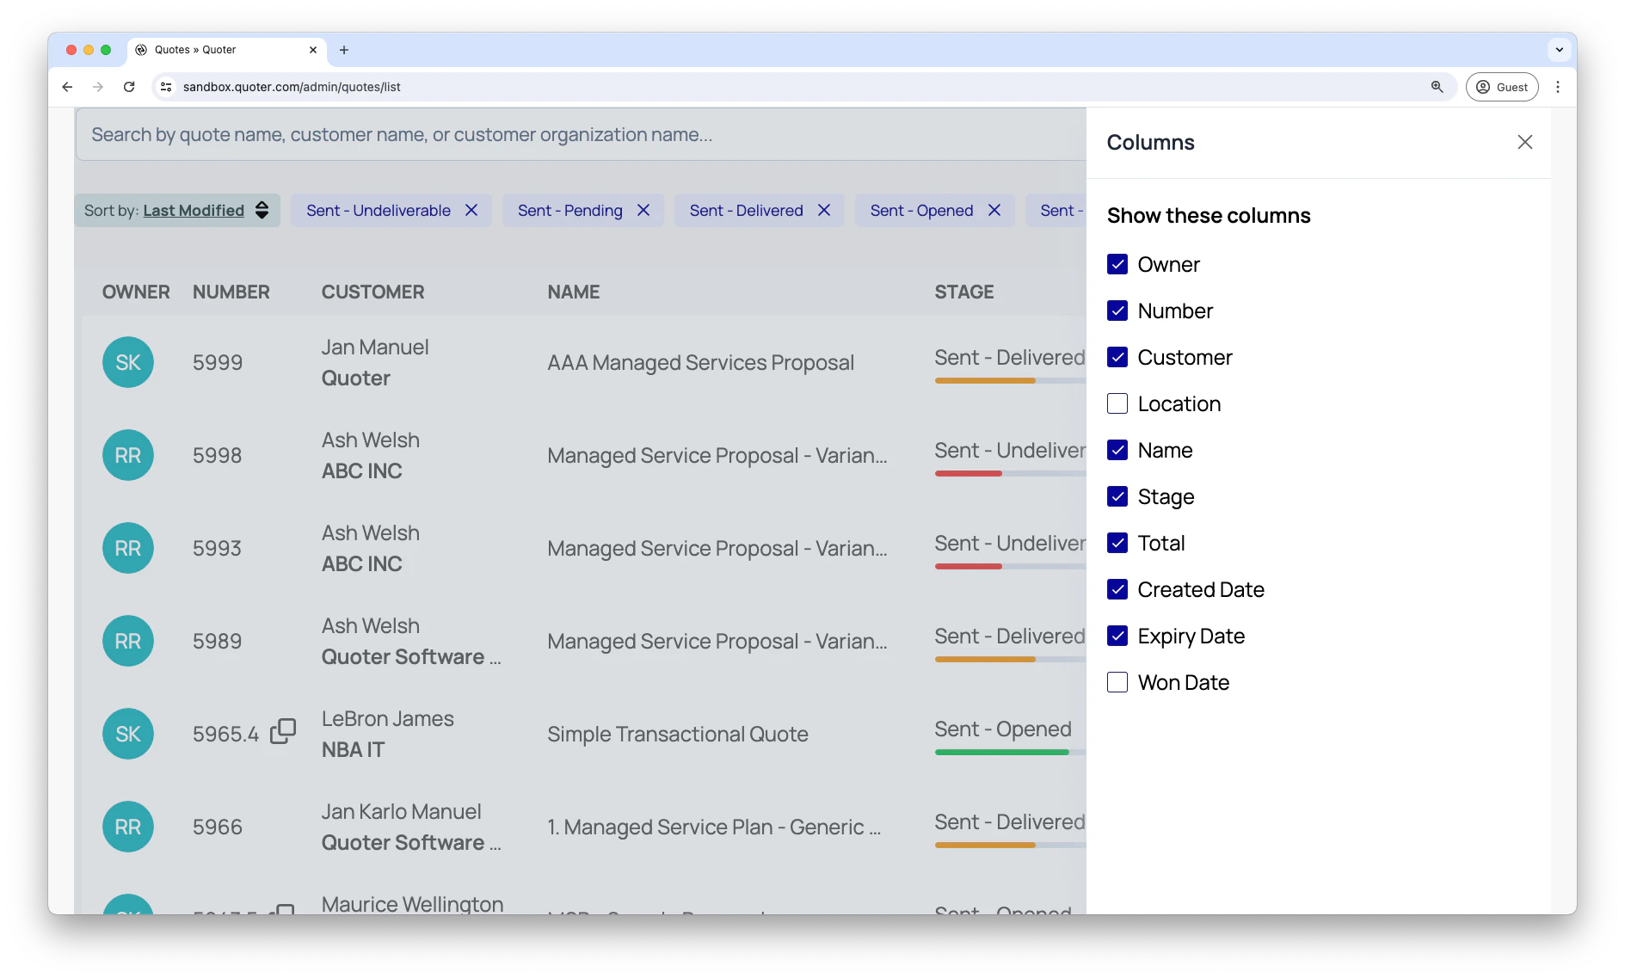Open a new browser tab
Image resolution: width=1625 pixels, height=978 pixels.
[x=343, y=49]
